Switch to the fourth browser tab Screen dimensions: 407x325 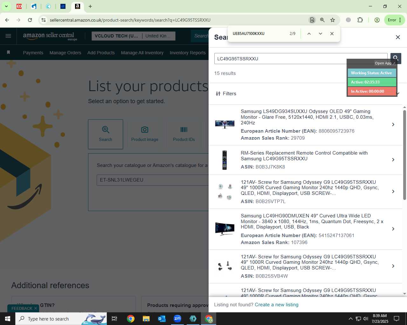63,6
